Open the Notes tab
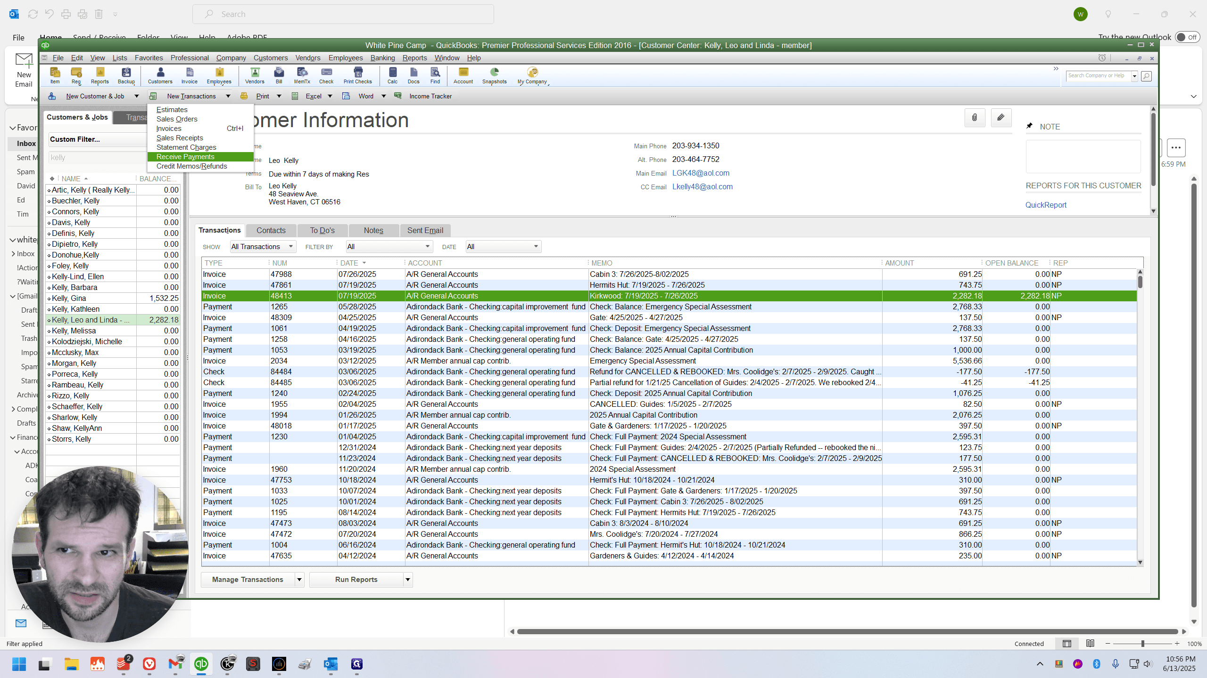Screen dimensions: 1207x678 click(373, 230)
